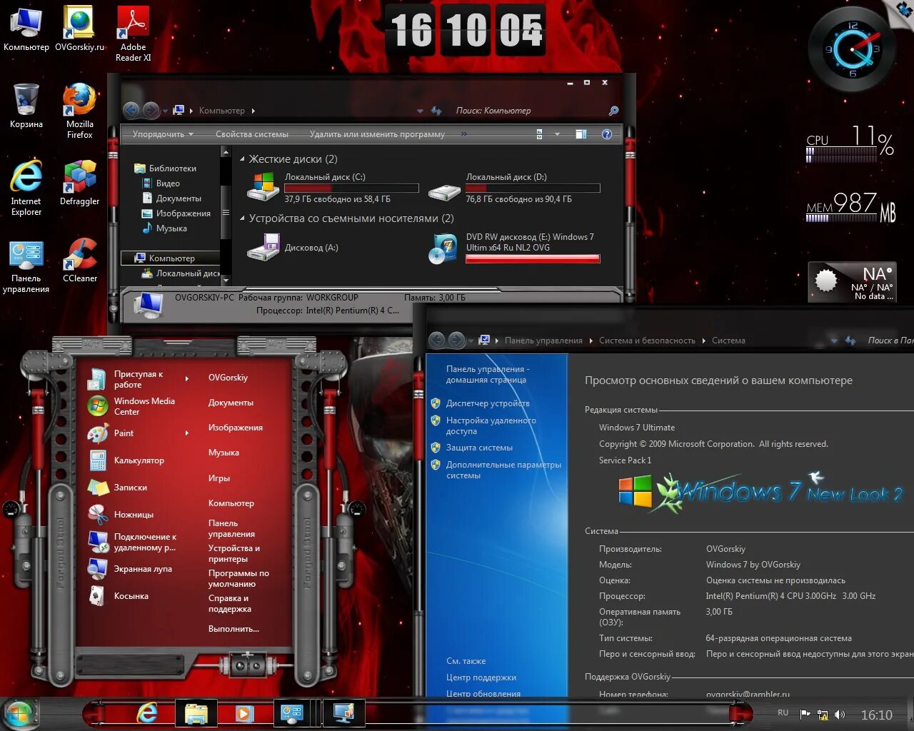Open address history dropdown in Система window
Viewport: 914px width, 731px height.
pyautogui.click(x=834, y=341)
